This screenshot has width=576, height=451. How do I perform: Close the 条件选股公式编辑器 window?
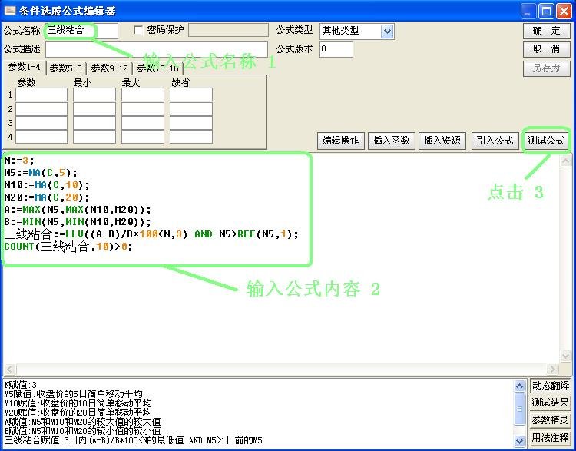564,11
